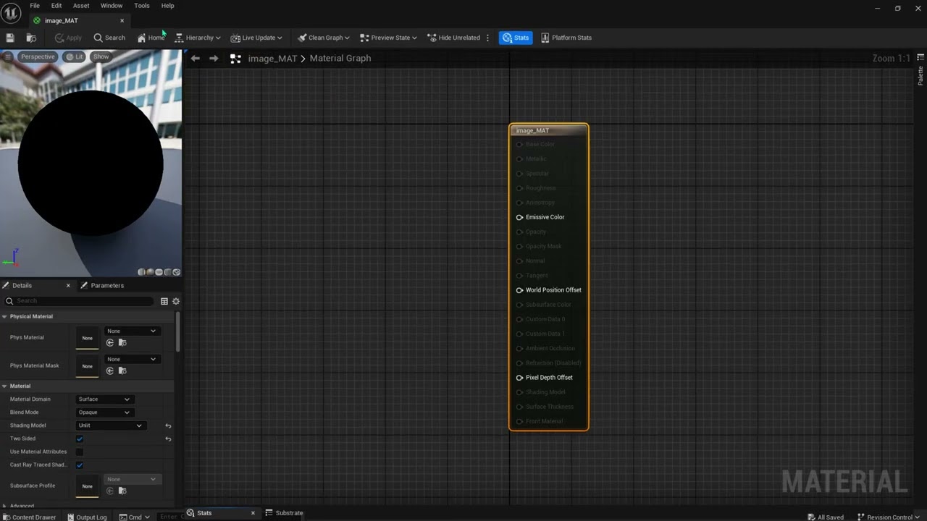Open the Hierarchy dropdown
927x521 pixels.
(x=198, y=38)
